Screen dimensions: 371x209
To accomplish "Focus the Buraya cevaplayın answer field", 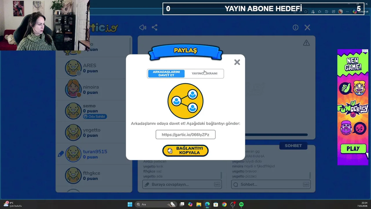I will click(182, 184).
